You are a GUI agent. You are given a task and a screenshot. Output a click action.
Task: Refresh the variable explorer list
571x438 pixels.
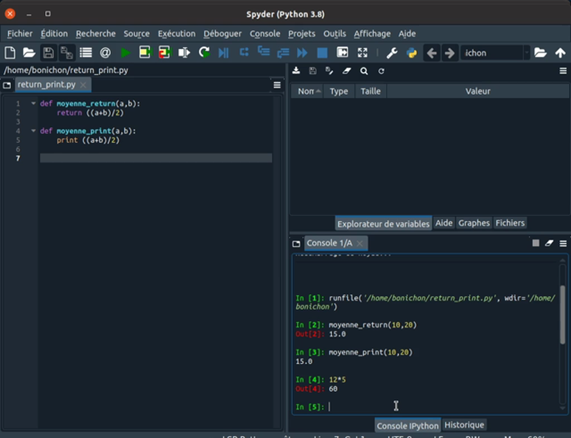click(x=381, y=71)
